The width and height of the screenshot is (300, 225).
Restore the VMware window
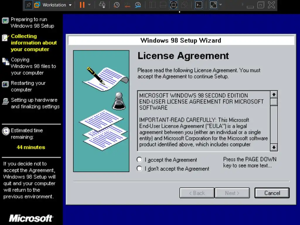pyautogui.click(x=260, y=5)
